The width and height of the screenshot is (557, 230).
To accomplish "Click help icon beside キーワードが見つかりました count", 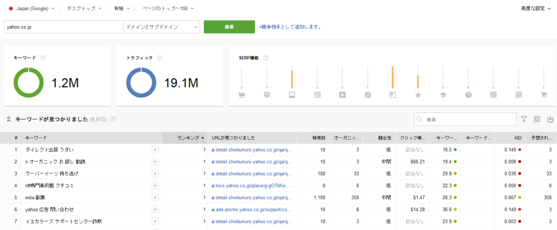I will 113,120.
